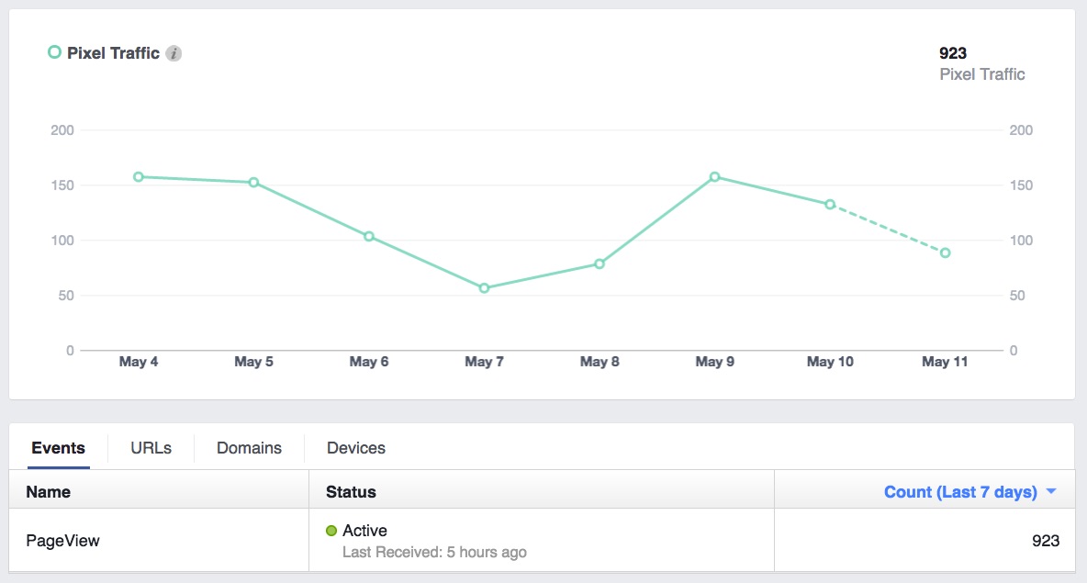Image resolution: width=1087 pixels, height=583 pixels.
Task: Select the May 5 data point
Action: pyautogui.click(x=253, y=183)
